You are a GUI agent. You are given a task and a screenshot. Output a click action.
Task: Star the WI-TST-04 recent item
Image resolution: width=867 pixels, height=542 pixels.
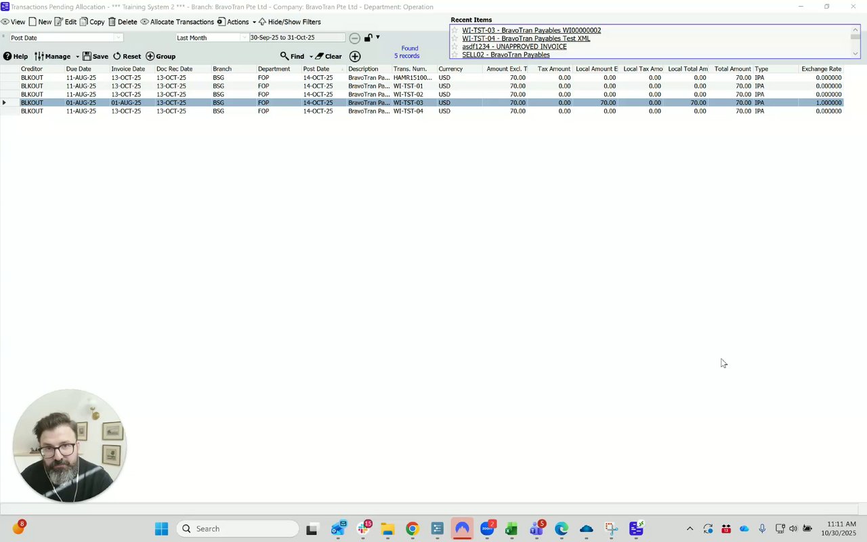click(x=455, y=39)
